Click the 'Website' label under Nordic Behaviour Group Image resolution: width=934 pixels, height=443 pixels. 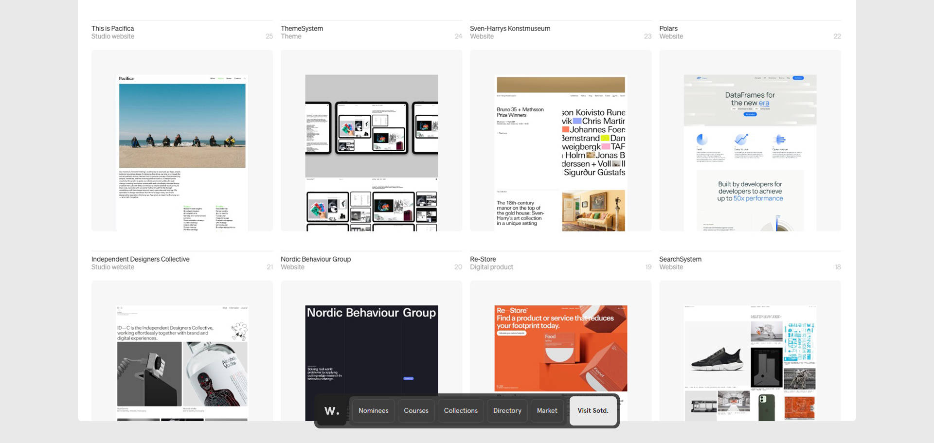tap(293, 267)
